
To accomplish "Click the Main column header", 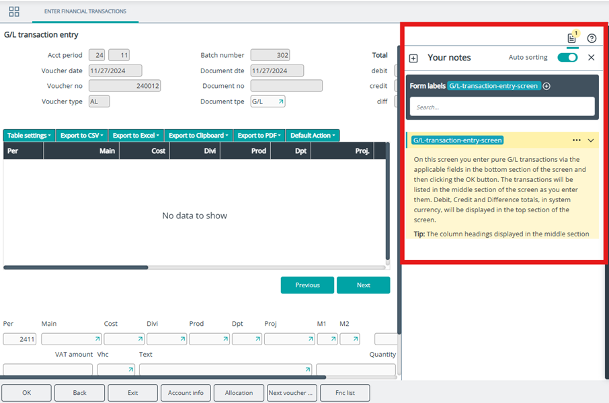I will coord(81,151).
